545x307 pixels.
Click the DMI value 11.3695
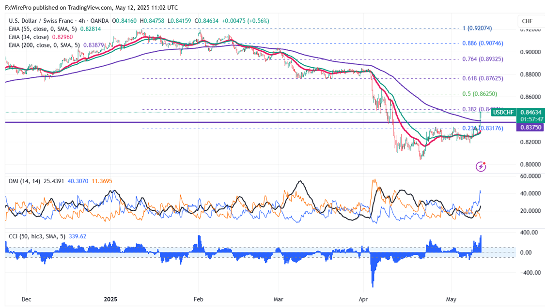coord(102,181)
